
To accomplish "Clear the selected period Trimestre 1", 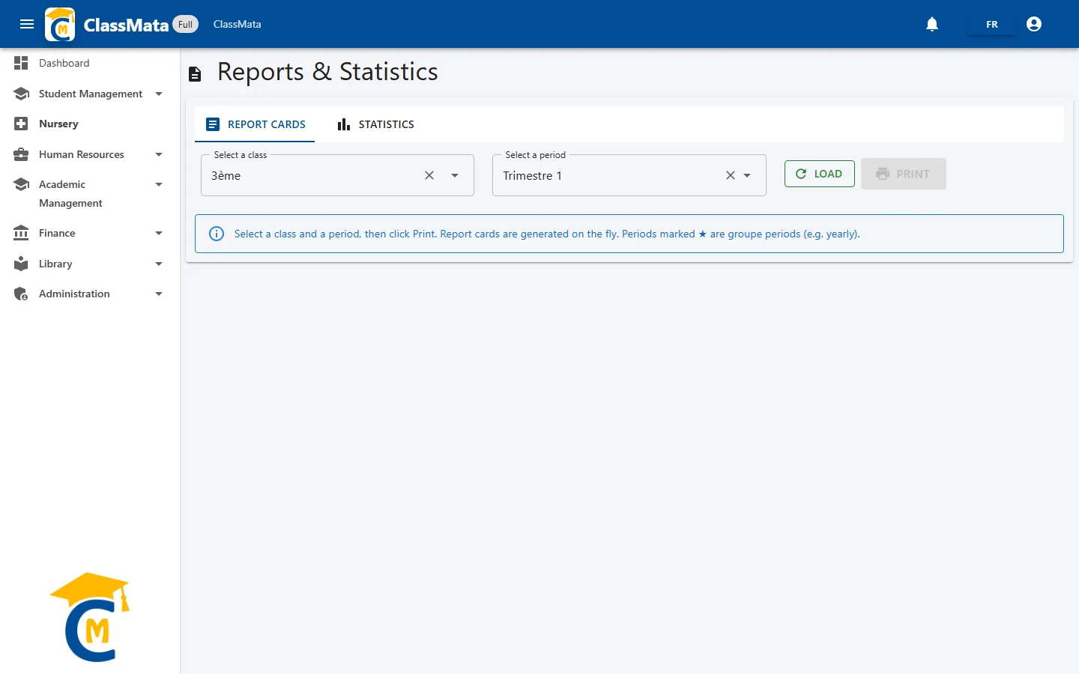I will point(731,175).
